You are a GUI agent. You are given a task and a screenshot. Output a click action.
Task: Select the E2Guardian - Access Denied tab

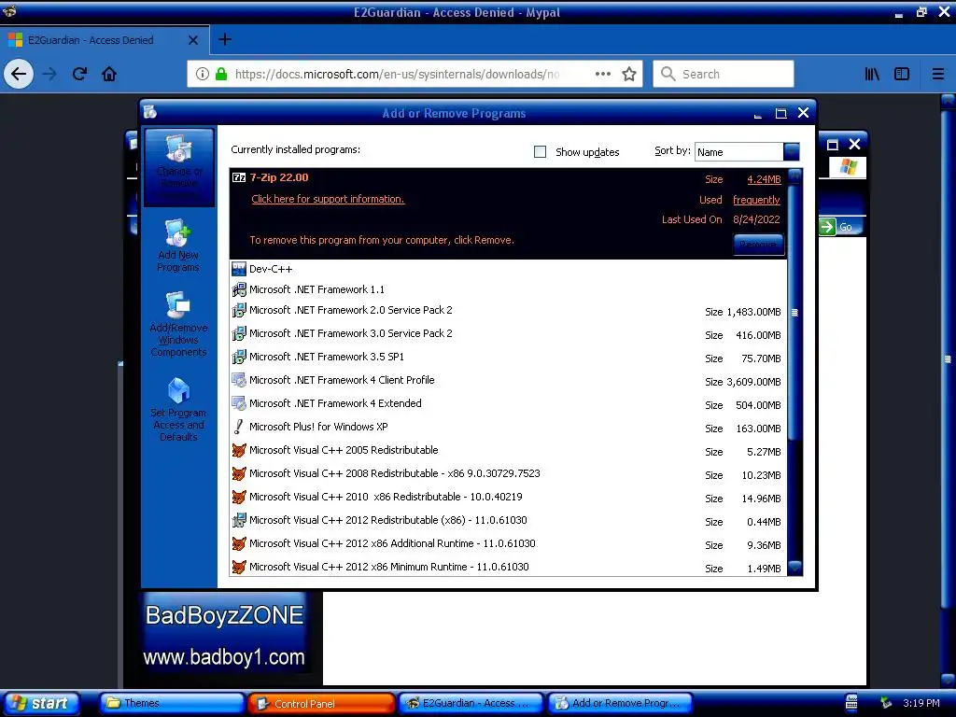pyautogui.click(x=104, y=40)
